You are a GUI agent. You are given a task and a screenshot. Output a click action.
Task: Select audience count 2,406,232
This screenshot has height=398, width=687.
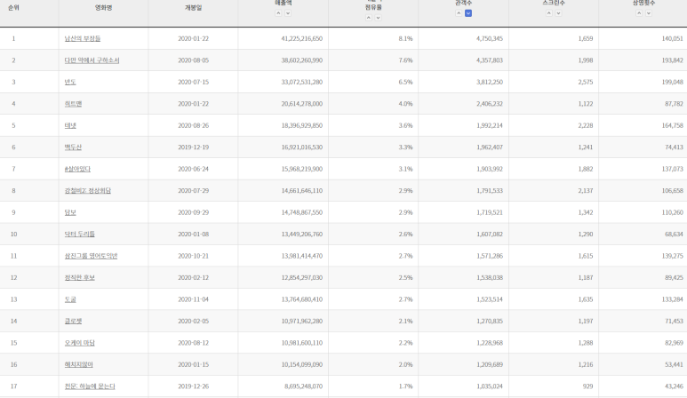coord(490,104)
